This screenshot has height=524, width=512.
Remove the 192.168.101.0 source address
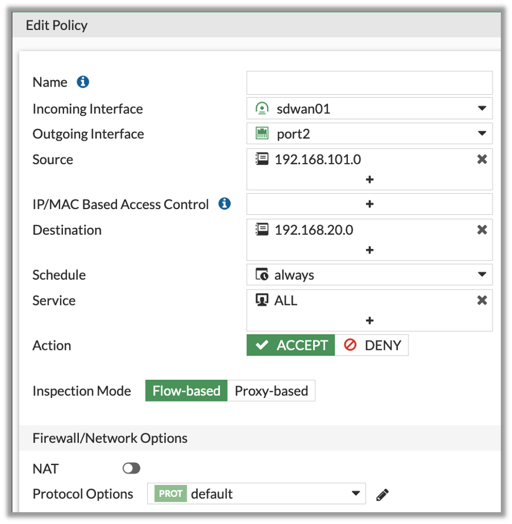pos(482,160)
